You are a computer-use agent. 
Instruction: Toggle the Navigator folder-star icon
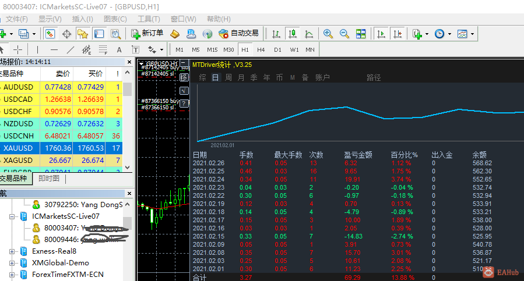(x=83, y=34)
